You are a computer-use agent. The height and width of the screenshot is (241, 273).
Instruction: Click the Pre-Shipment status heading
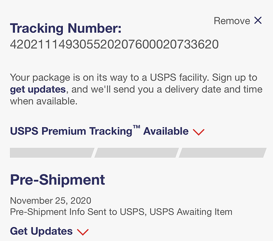[x=57, y=180]
